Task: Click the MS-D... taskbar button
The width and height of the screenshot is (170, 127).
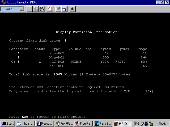Action: click(x=122, y=124)
